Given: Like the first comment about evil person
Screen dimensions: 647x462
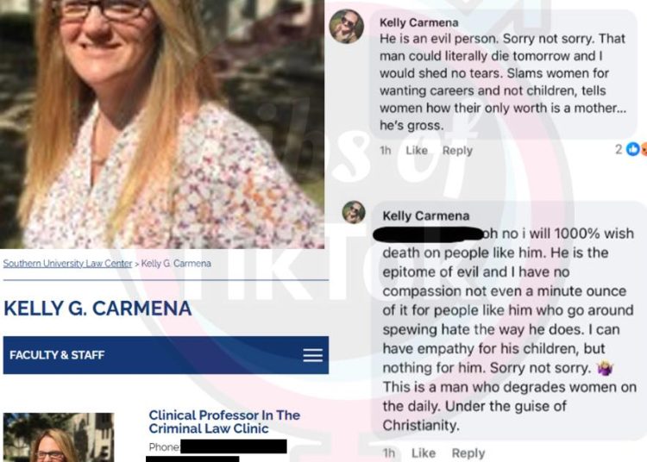Looking at the screenshot, I should pyautogui.click(x=417, y=151).
